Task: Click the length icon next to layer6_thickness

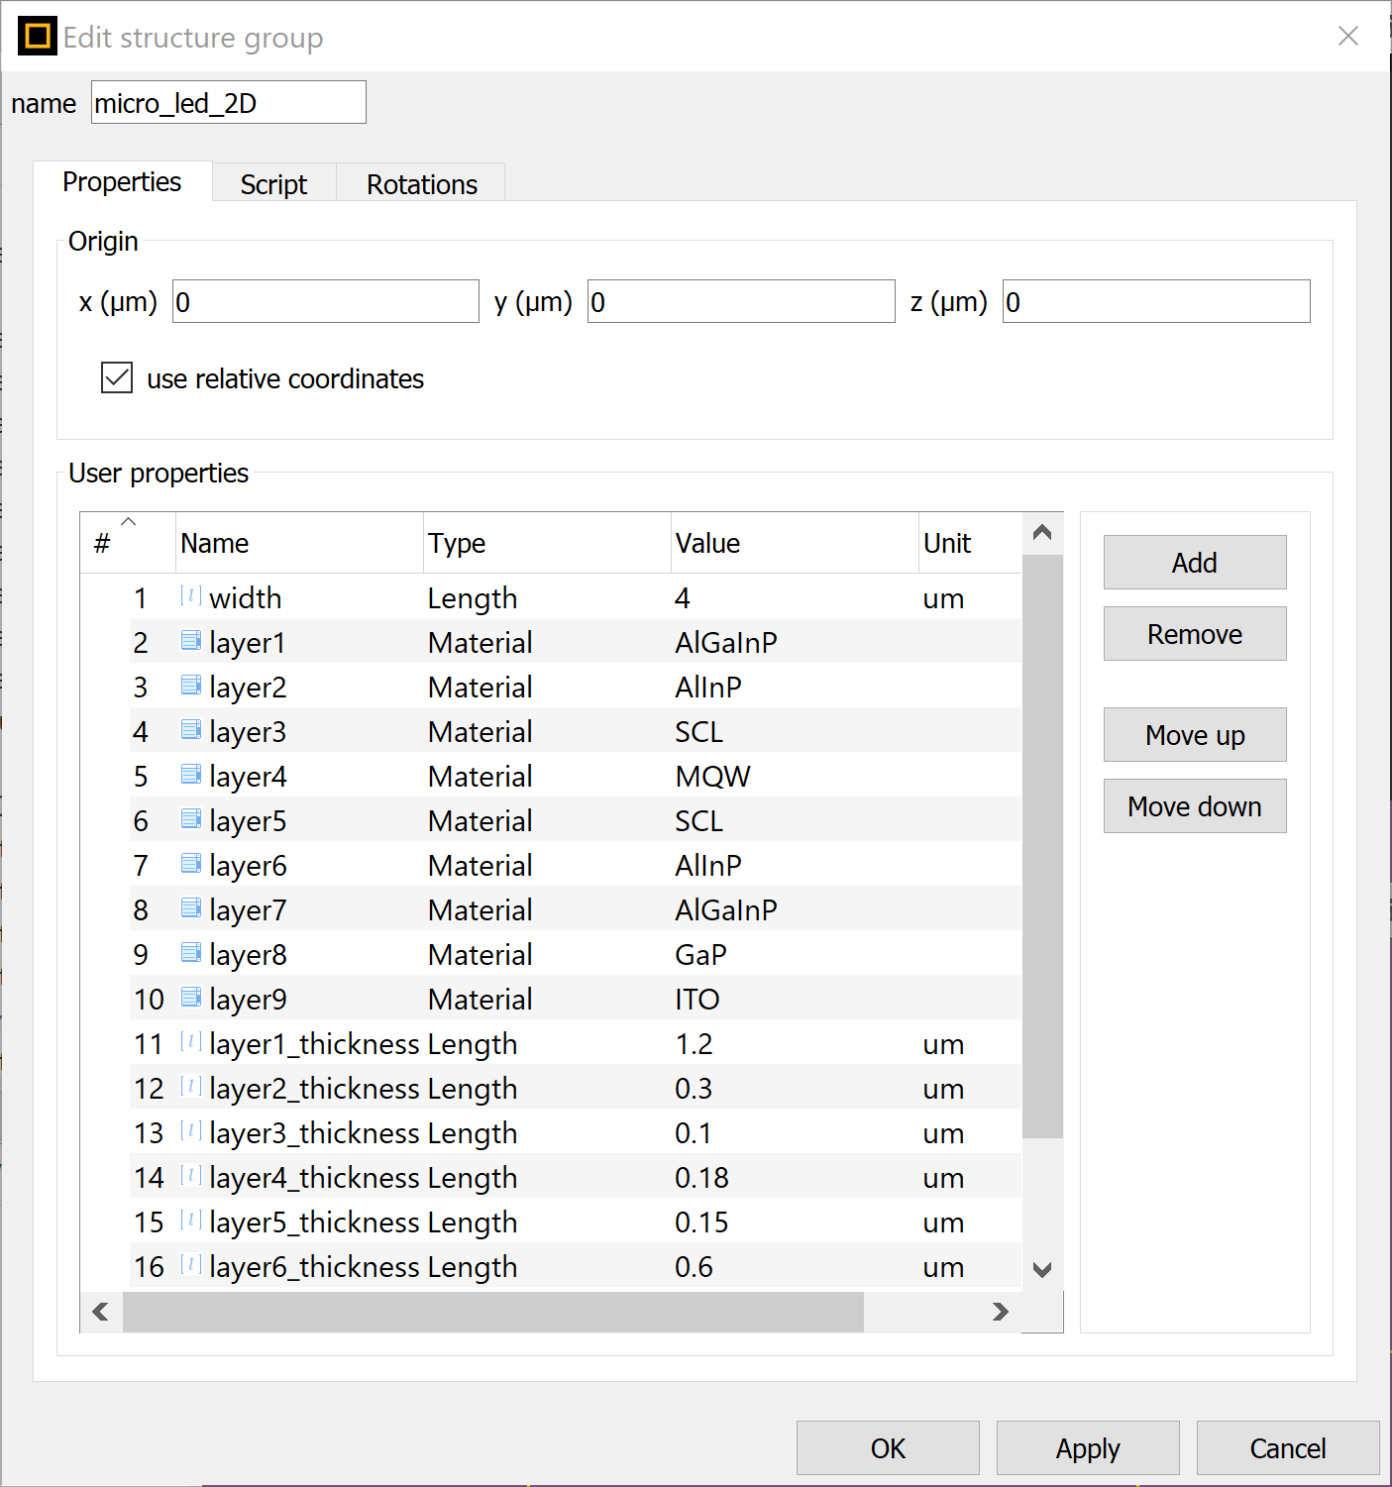Action: point(191,1265)
